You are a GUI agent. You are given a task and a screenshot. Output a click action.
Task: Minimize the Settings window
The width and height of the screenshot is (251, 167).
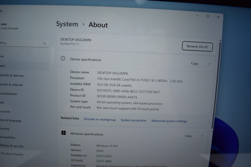click(197, 16)
